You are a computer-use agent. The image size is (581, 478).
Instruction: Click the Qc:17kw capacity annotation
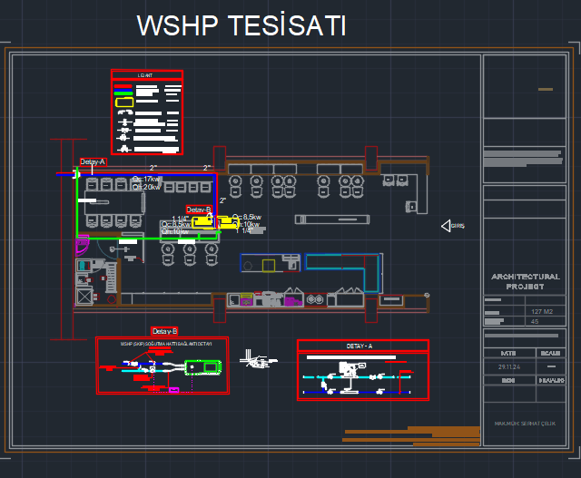(146, 180)
